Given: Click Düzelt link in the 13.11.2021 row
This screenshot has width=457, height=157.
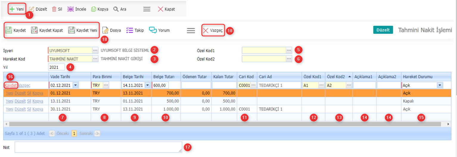Looking at the screenshot, I should (x=20, y=101).
